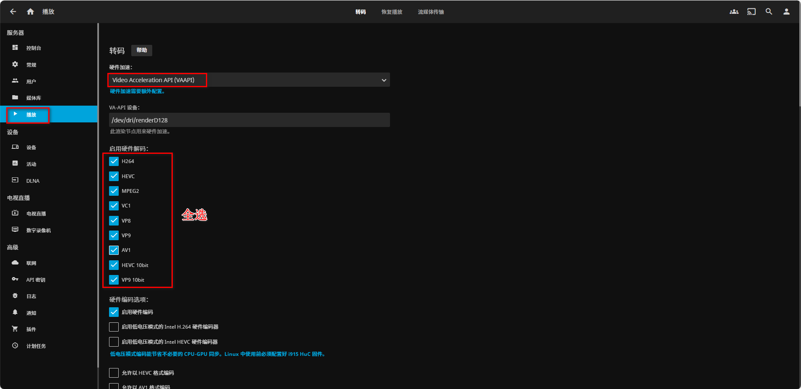Go to home via house icon
This screenshot has width=801, height=389.
pyautogui.click(x=30, y=12)
